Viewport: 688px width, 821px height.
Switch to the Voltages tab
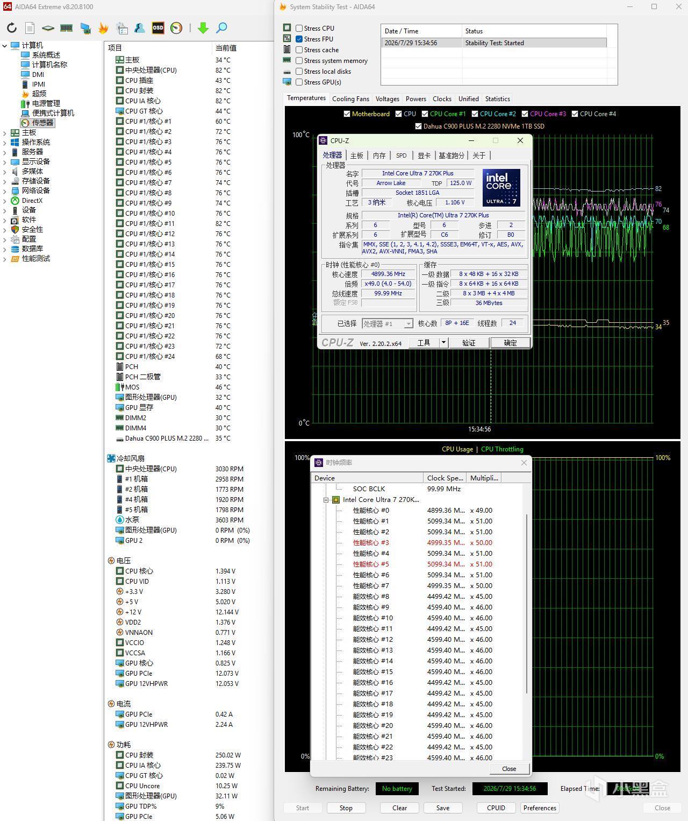tap(388, 99)
